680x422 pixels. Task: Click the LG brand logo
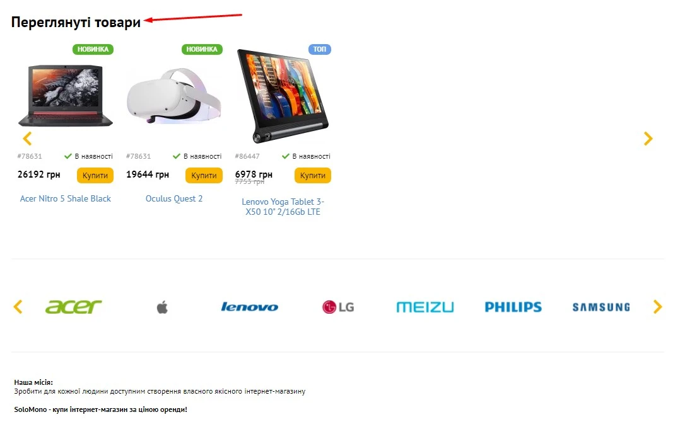click(x=338, y=307)
